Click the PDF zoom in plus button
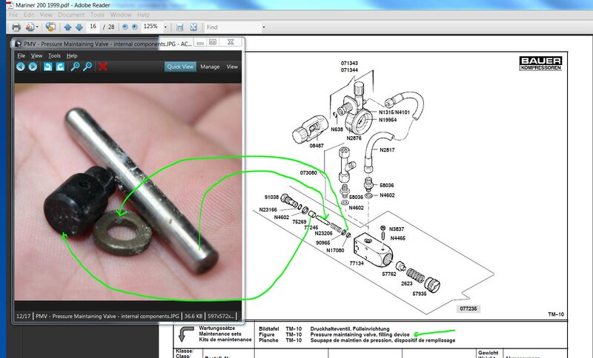 click(136, 27)
